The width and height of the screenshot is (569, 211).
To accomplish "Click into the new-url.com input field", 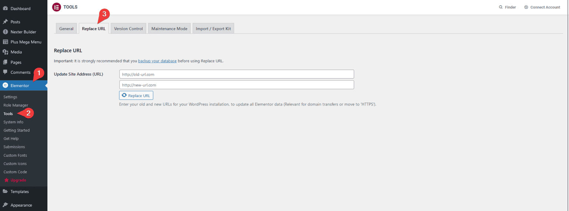I will [x=236, y=85].
